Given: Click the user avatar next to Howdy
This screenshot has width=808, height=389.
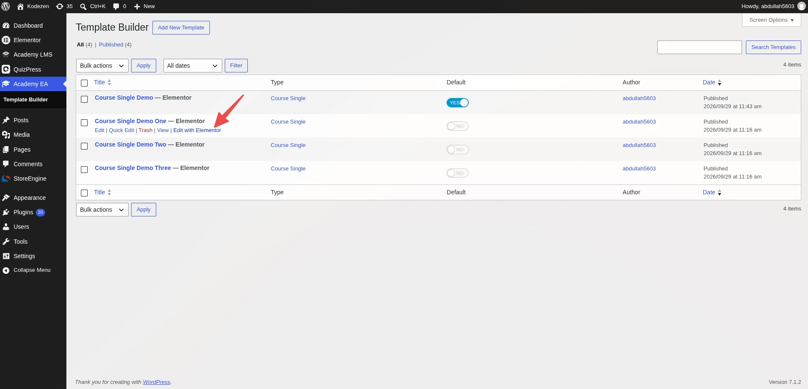Looking at the screenshot, I should (x=801, y=6).
